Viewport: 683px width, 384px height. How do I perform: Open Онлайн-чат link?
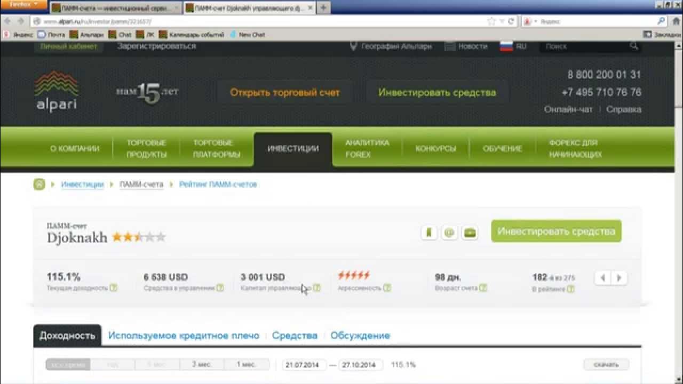coord(569,109)
